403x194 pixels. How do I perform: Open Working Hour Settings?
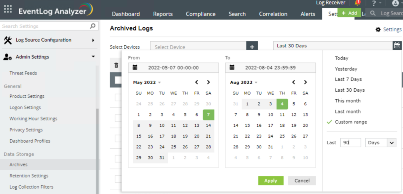[x=33, y=119]
